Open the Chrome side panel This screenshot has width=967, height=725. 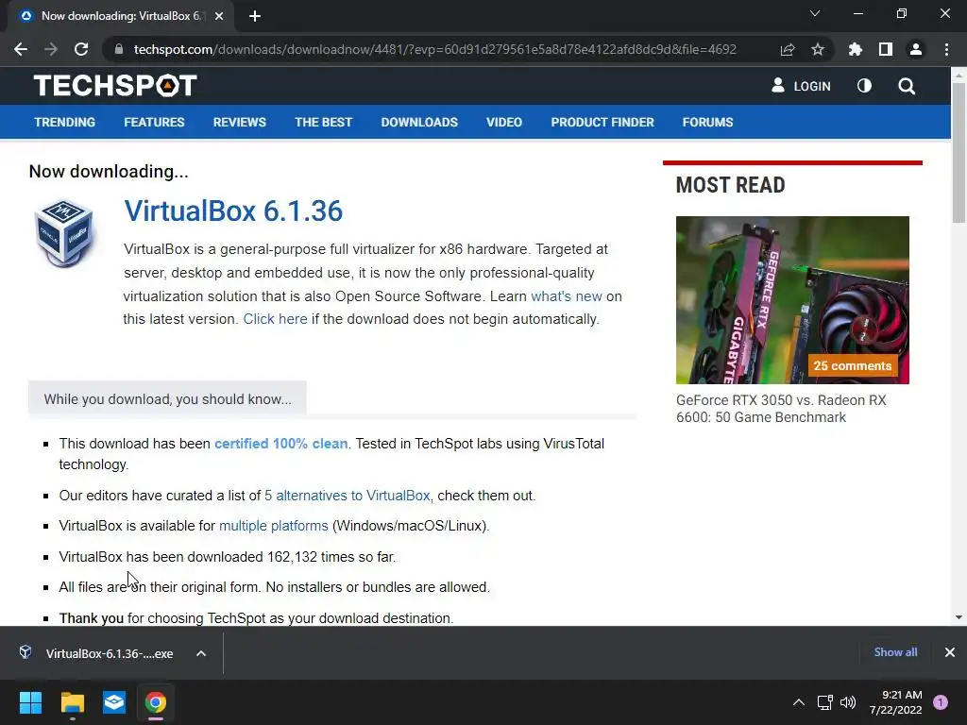point(886,49)
